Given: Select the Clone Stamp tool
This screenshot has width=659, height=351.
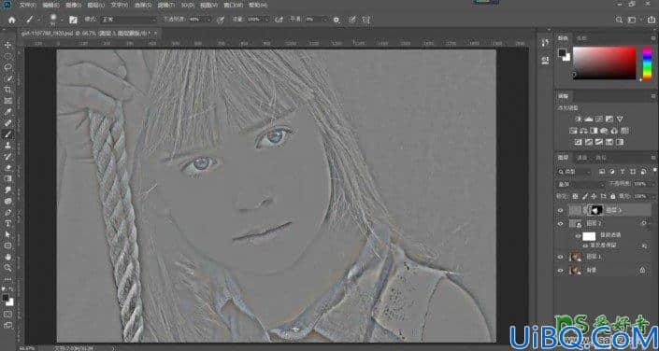Looking at the screenshot, I should click(x=8, y=146).
